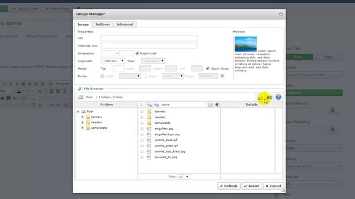
Task: Click Save & New in background toolbar
Action: 57,9
